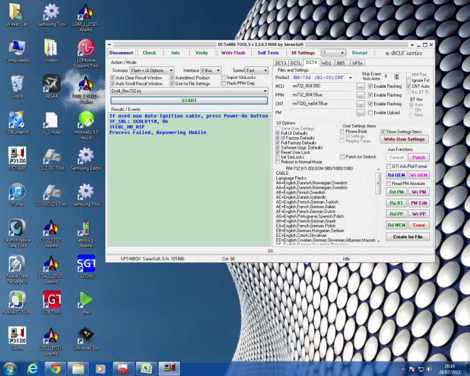Click Write Flash in the toolbar
The width and height of the screenshot is (470, 376).
point(233,53)
